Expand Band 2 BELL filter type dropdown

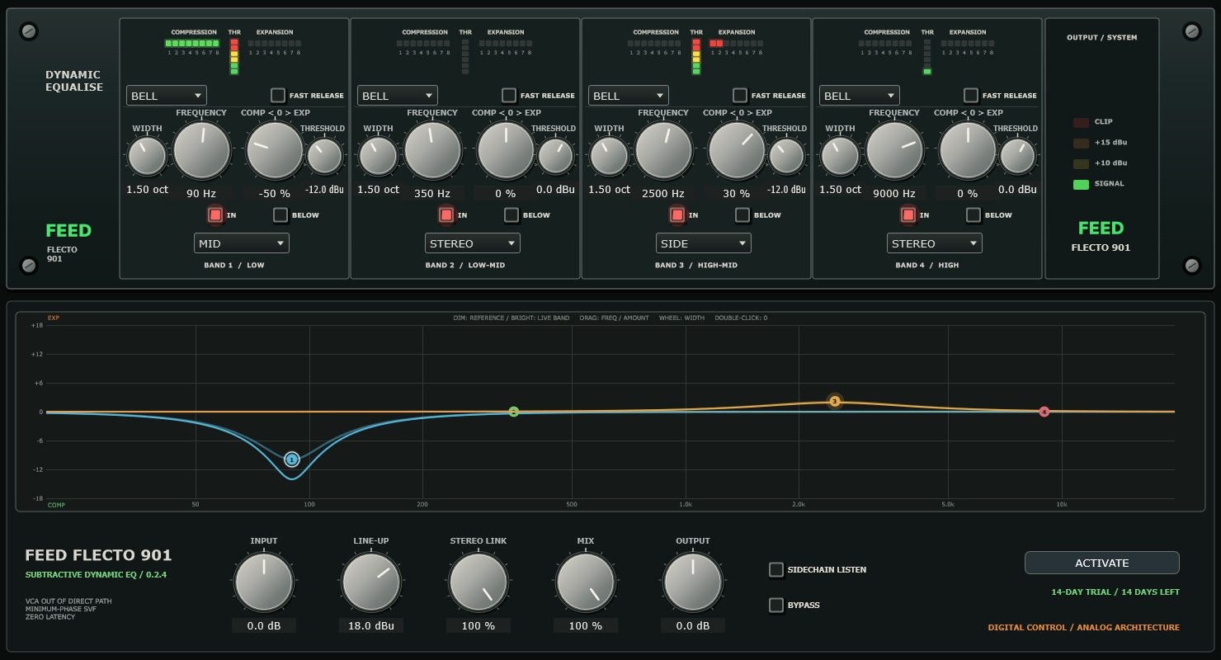pos(398,96)
